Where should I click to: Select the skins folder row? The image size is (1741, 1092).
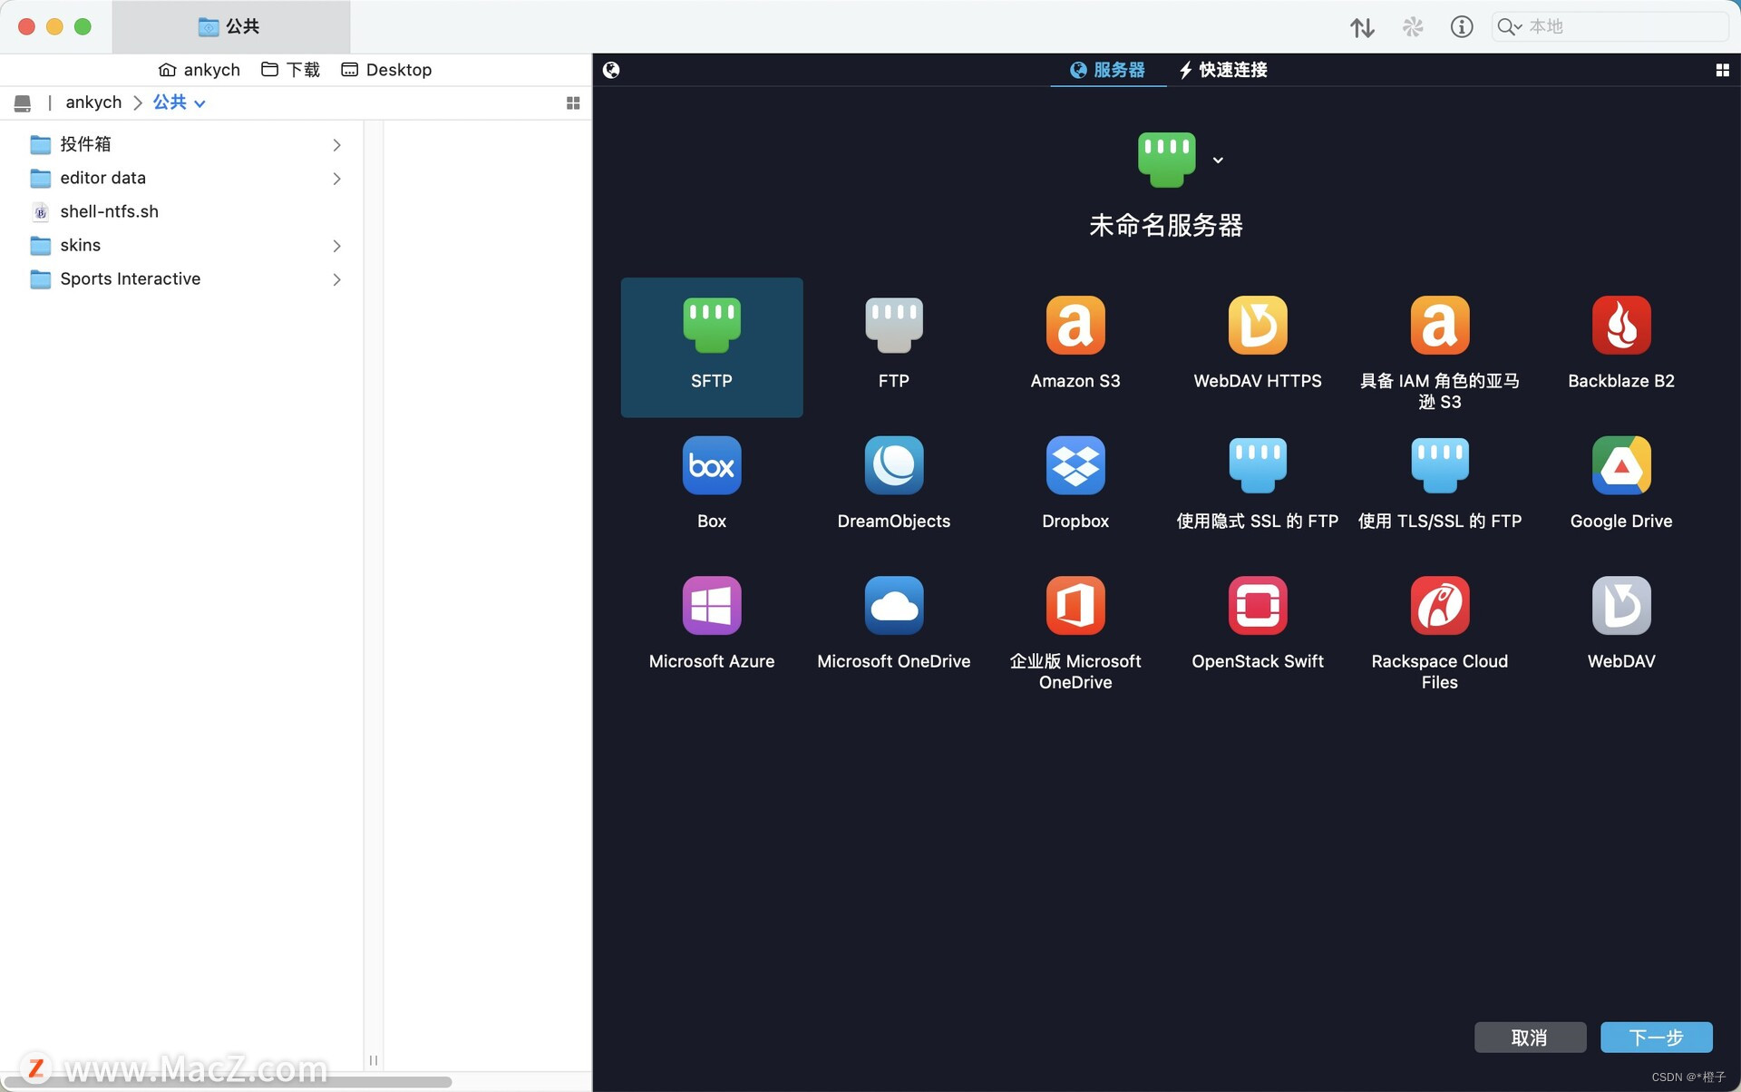pyautogui.click(x=182, y=246)
